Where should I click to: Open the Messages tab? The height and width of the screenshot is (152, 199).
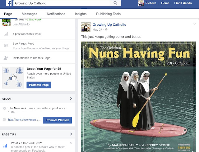coord(30,14)
